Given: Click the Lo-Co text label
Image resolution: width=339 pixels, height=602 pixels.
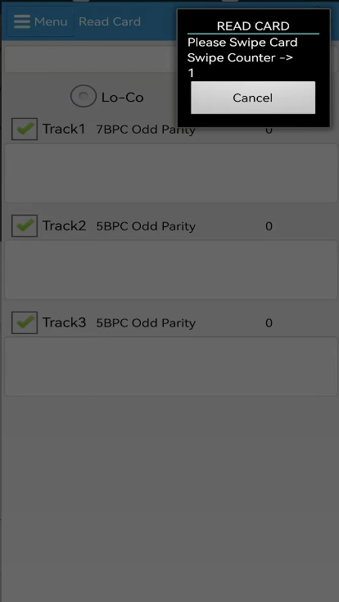Looking at the screenshot, I should coord(122,97).
